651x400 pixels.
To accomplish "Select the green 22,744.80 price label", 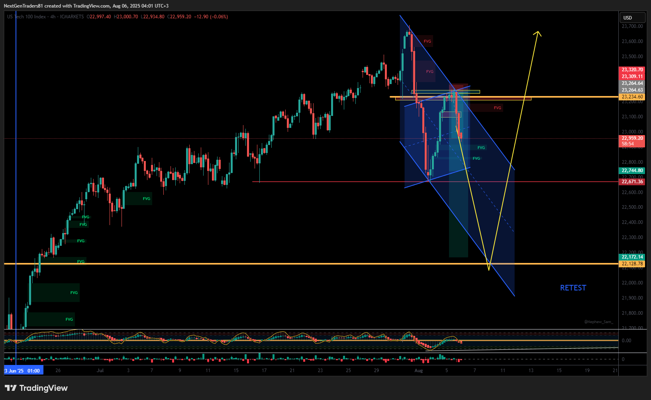I will [632, 171].
